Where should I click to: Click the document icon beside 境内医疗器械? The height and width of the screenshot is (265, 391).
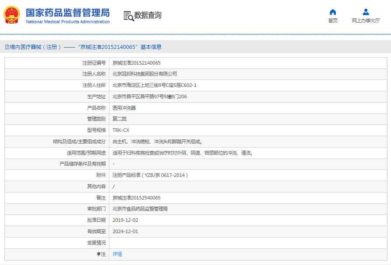(7, 47)
